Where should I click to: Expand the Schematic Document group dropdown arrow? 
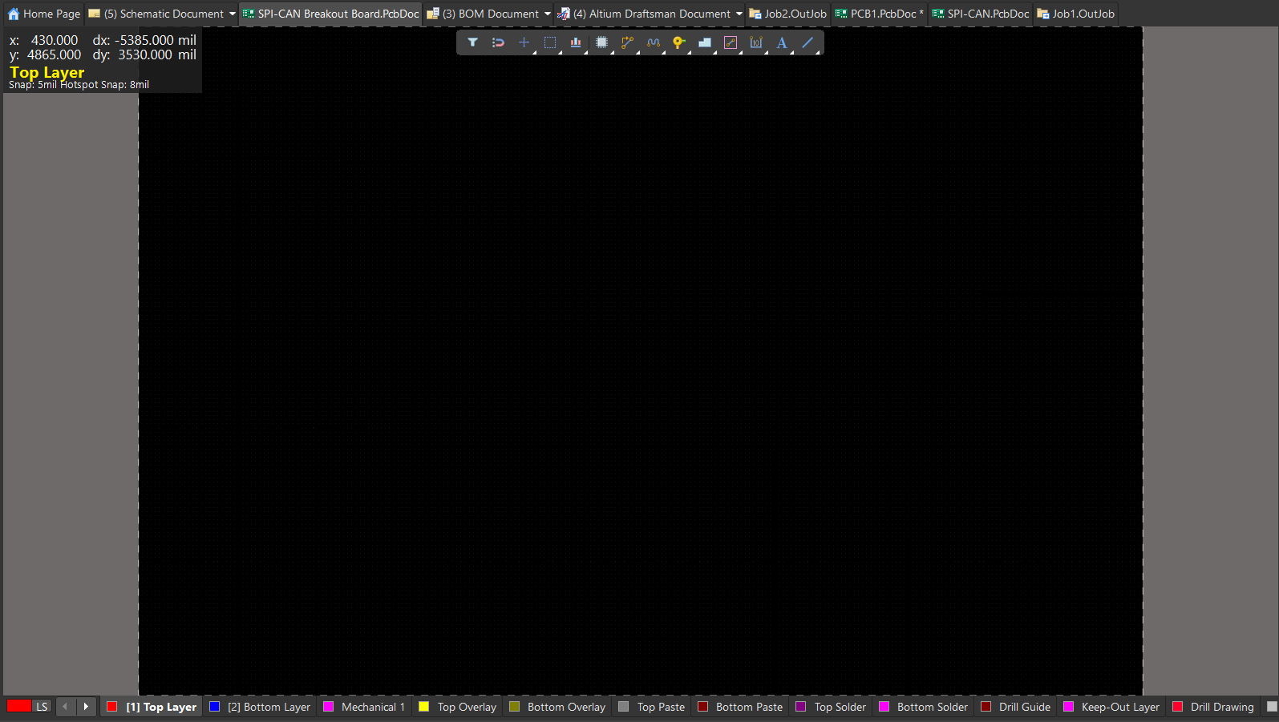pos(233,14)
